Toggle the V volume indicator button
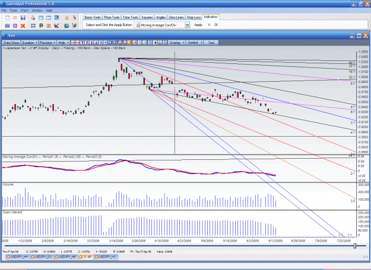 point(209,25)
